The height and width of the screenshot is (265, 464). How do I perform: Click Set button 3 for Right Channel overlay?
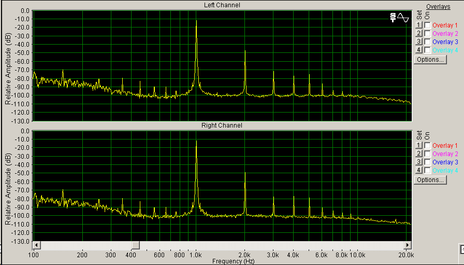point(418,162)
